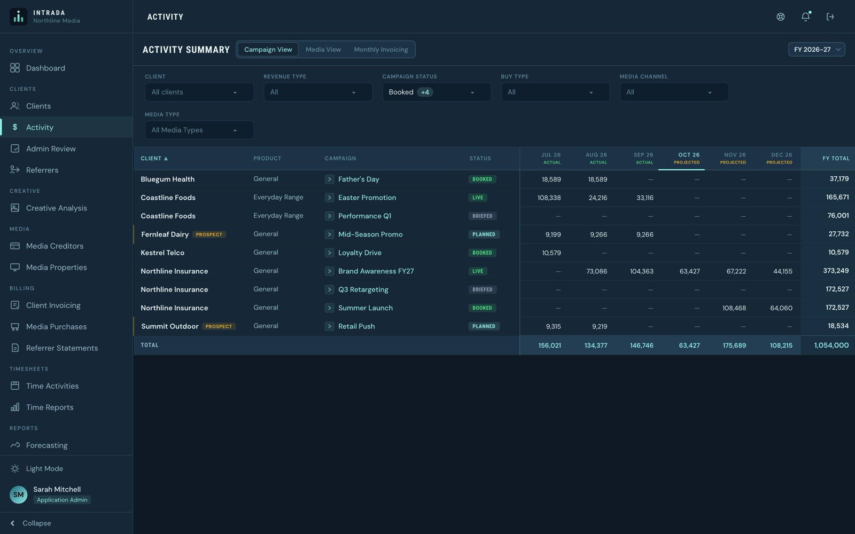This screenshot has width=855, height=534.
Task: Open the Q3 Retargeting campaign link
Action: (x=363, y=289)
